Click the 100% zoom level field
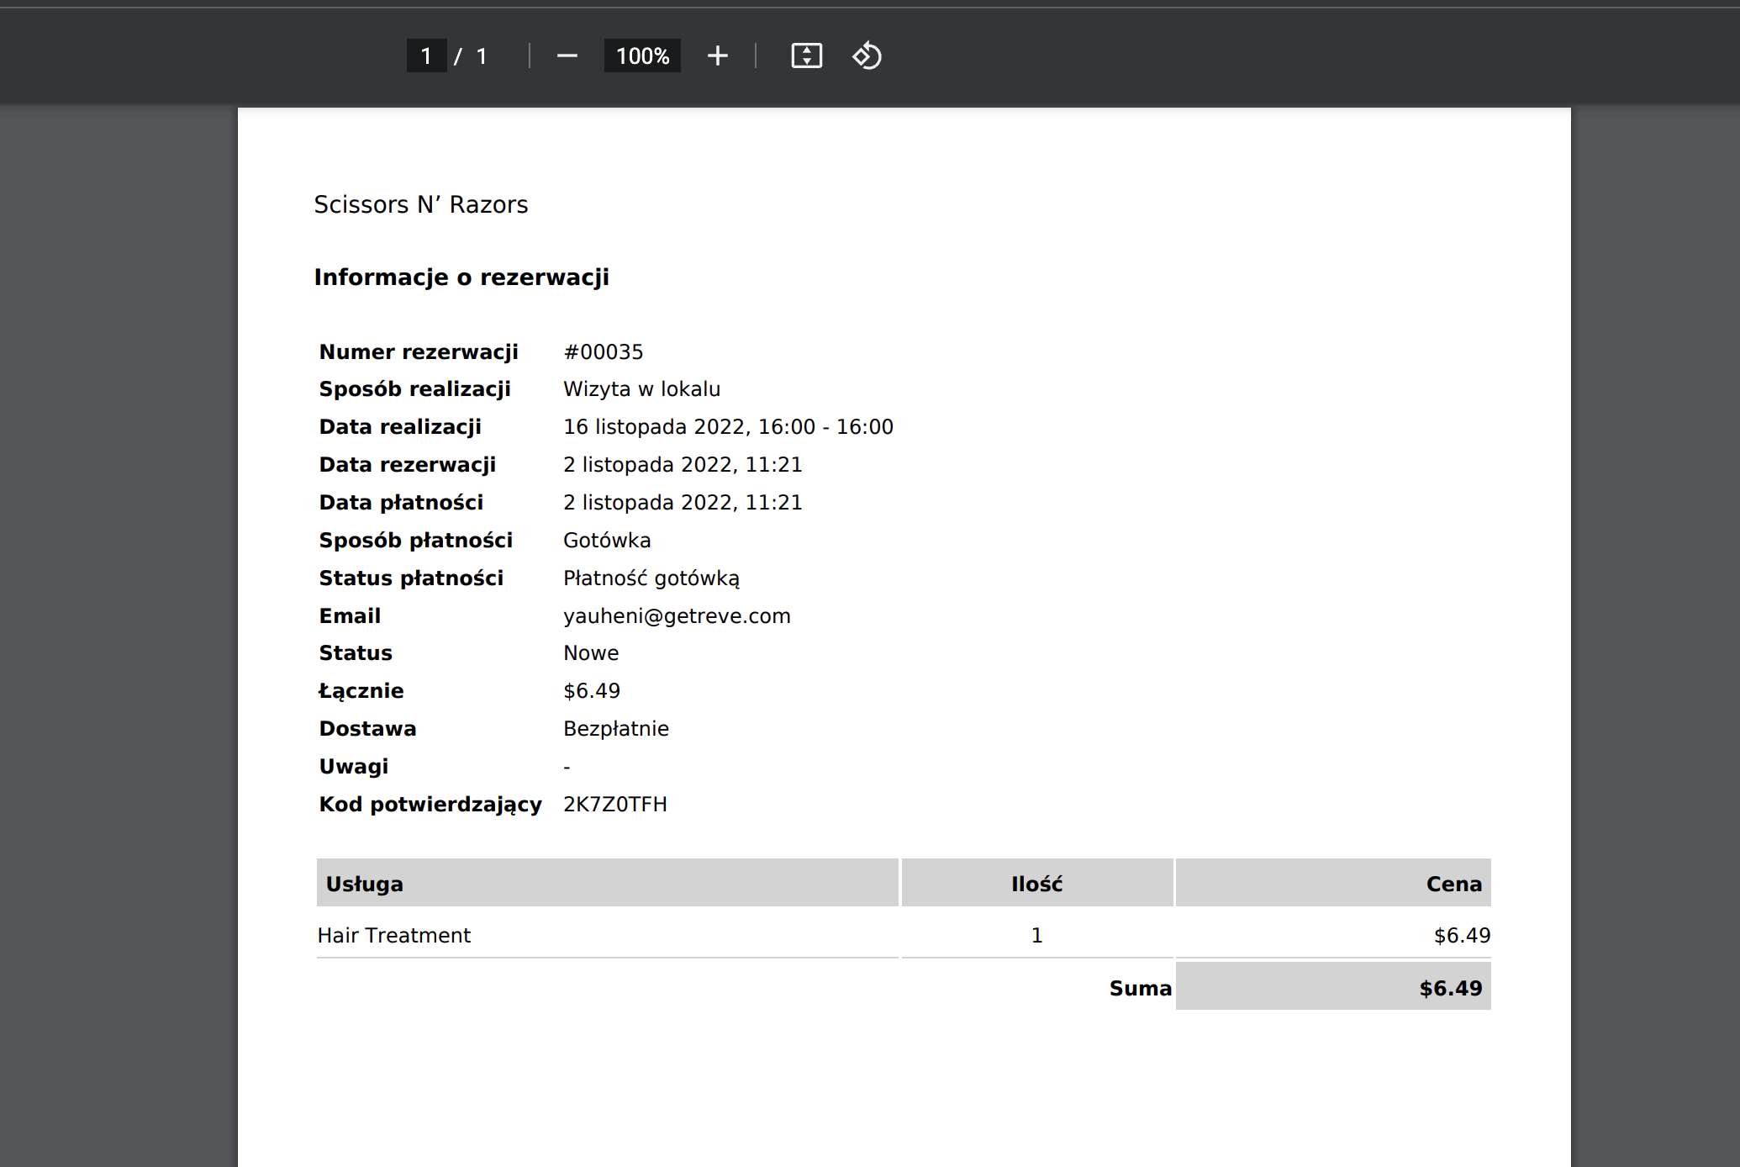Screen dimensions: 1740x1167 (x=642, y=56)
